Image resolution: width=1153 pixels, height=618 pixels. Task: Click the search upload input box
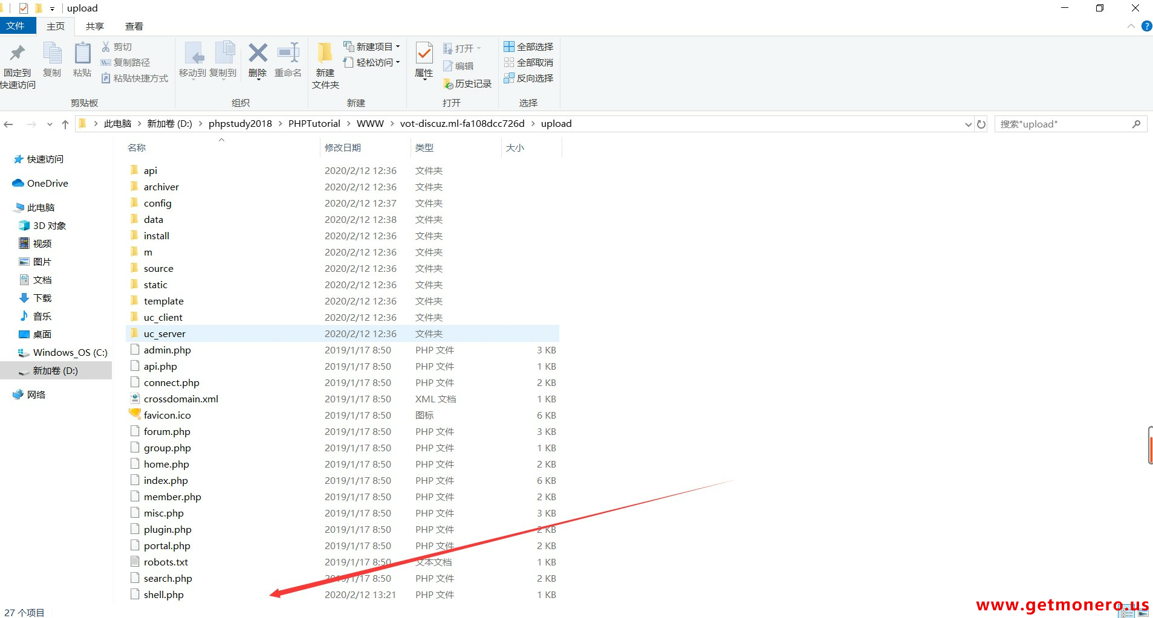click(x=1063, y=124)
